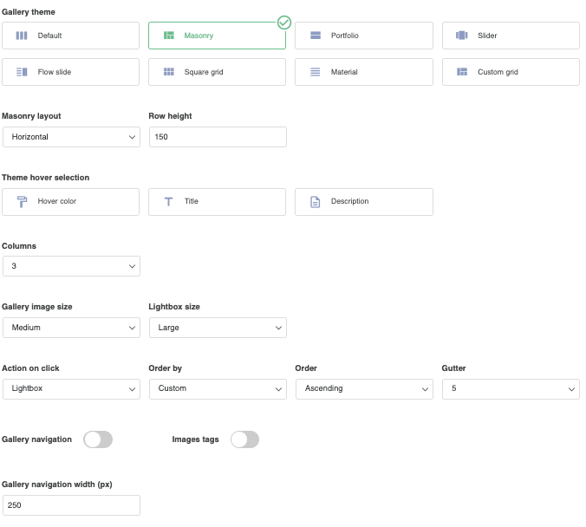
Task: Select the Title hover option
Action: pyautogui.click(x=217, y=201)
